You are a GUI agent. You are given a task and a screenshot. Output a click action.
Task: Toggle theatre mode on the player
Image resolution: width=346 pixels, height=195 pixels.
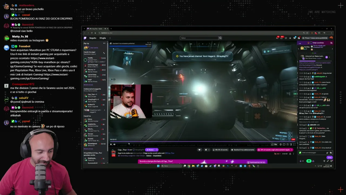pyautogui.click(x=291, y=144)
